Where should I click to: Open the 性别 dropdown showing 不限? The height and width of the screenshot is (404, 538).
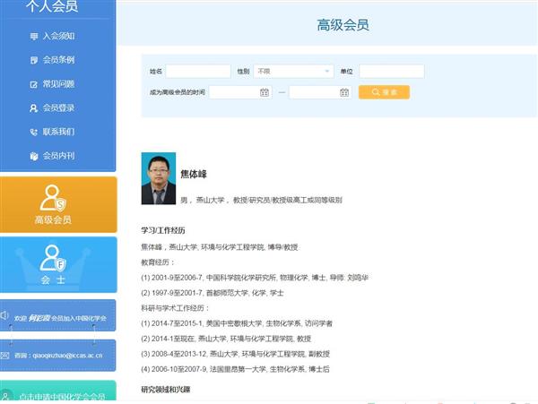click(x=293, y=71)
